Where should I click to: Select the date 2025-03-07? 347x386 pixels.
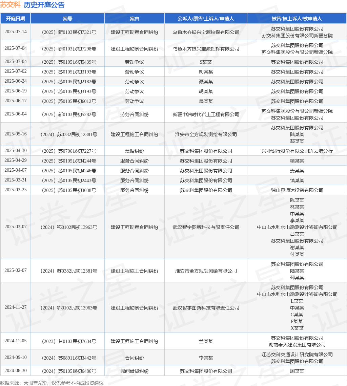point(16,227)
